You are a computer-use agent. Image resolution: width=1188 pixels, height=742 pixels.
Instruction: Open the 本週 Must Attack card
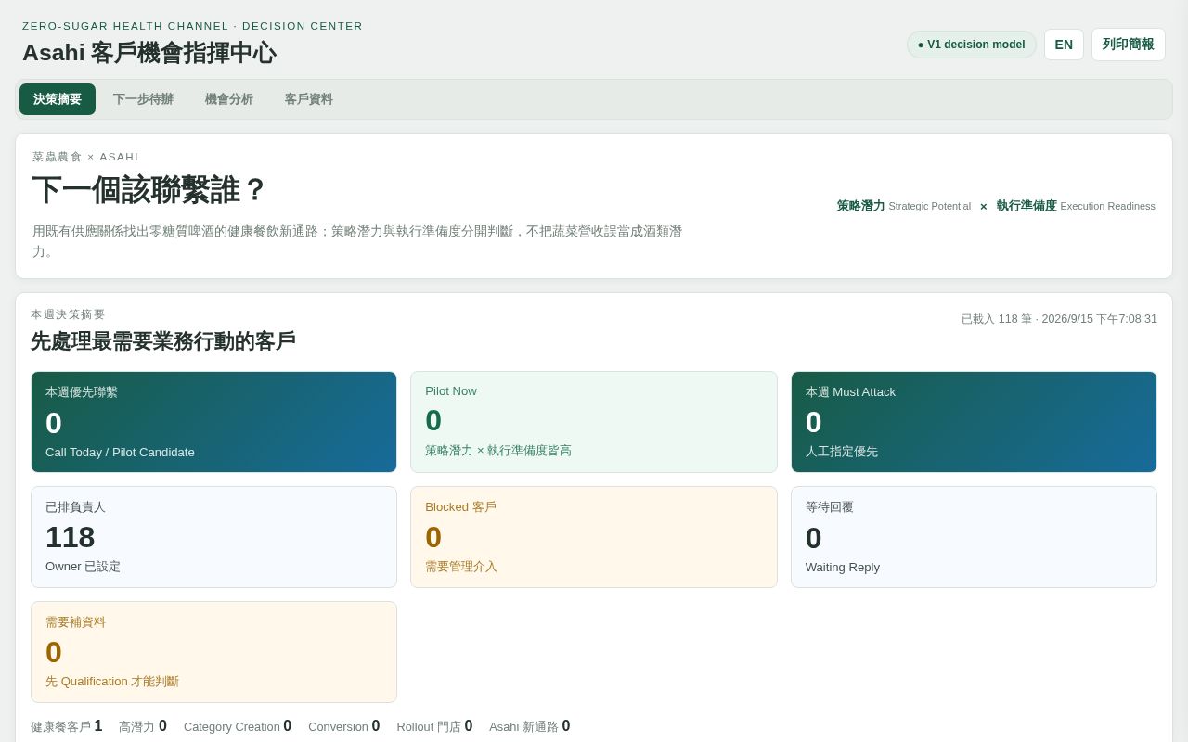(x=974, y=422)
